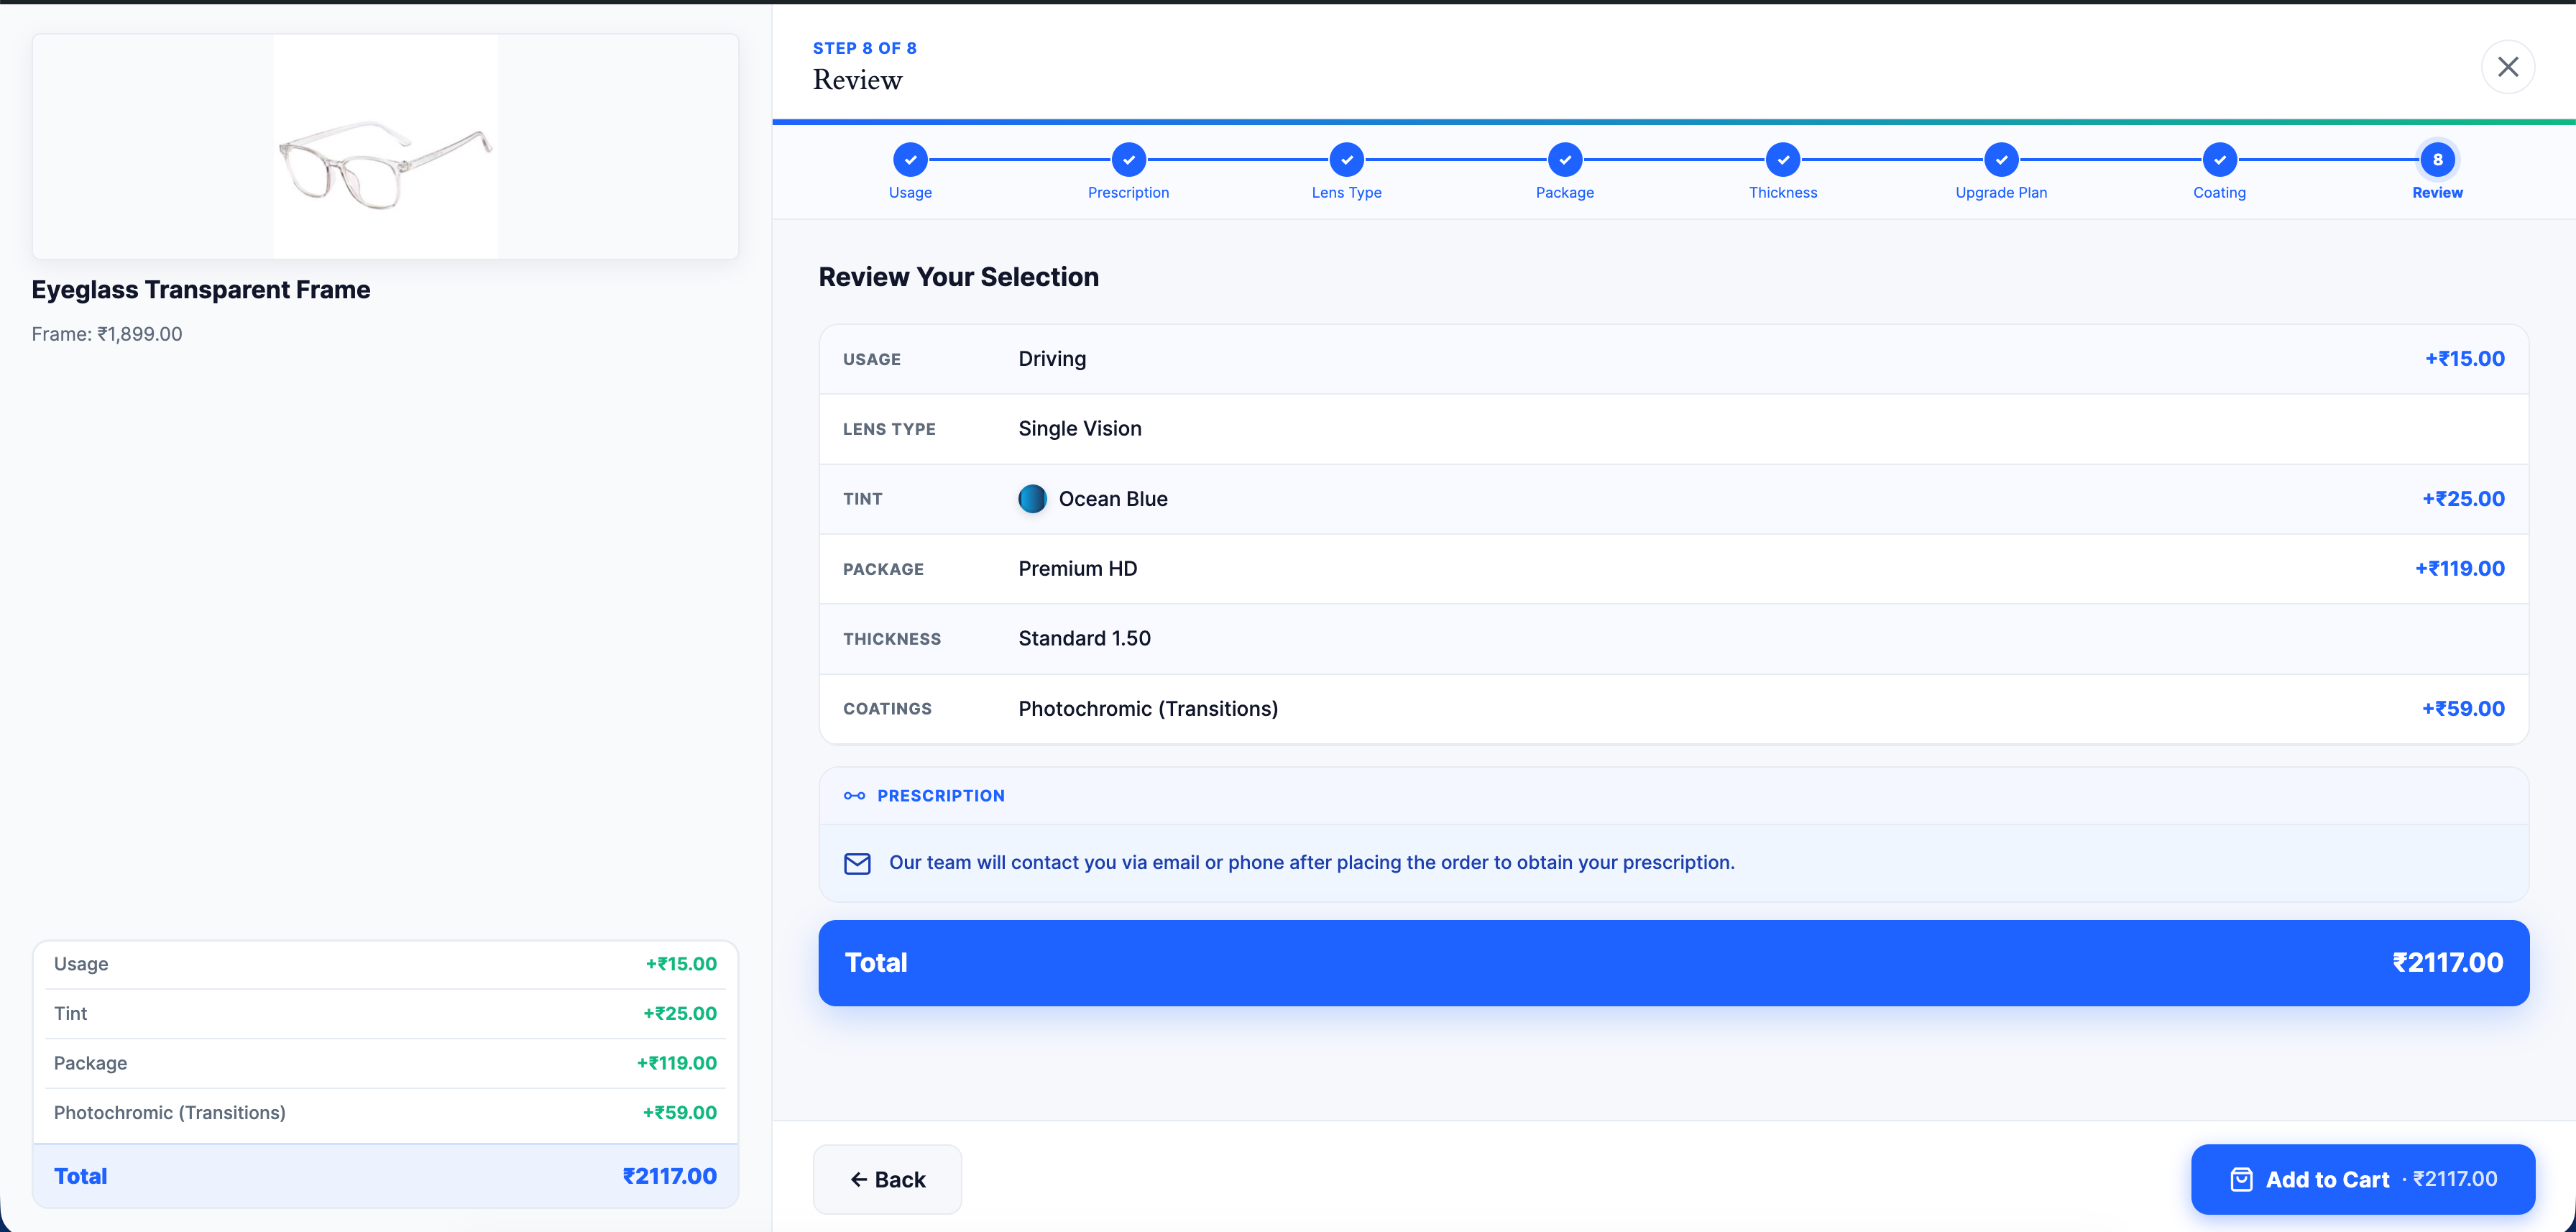Click the numbered Review step circle

(2437, 159)
